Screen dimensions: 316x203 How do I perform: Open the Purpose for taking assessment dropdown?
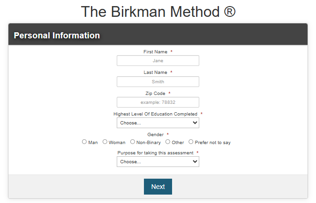[158, 161]
